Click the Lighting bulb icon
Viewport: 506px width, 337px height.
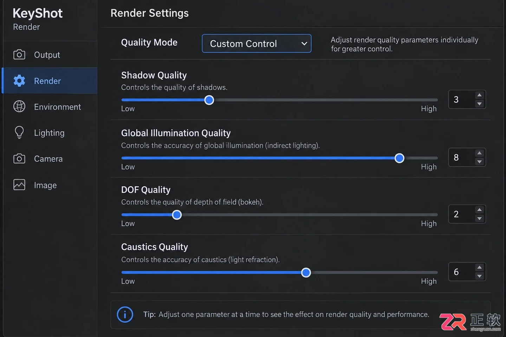[x=19, y=132]
